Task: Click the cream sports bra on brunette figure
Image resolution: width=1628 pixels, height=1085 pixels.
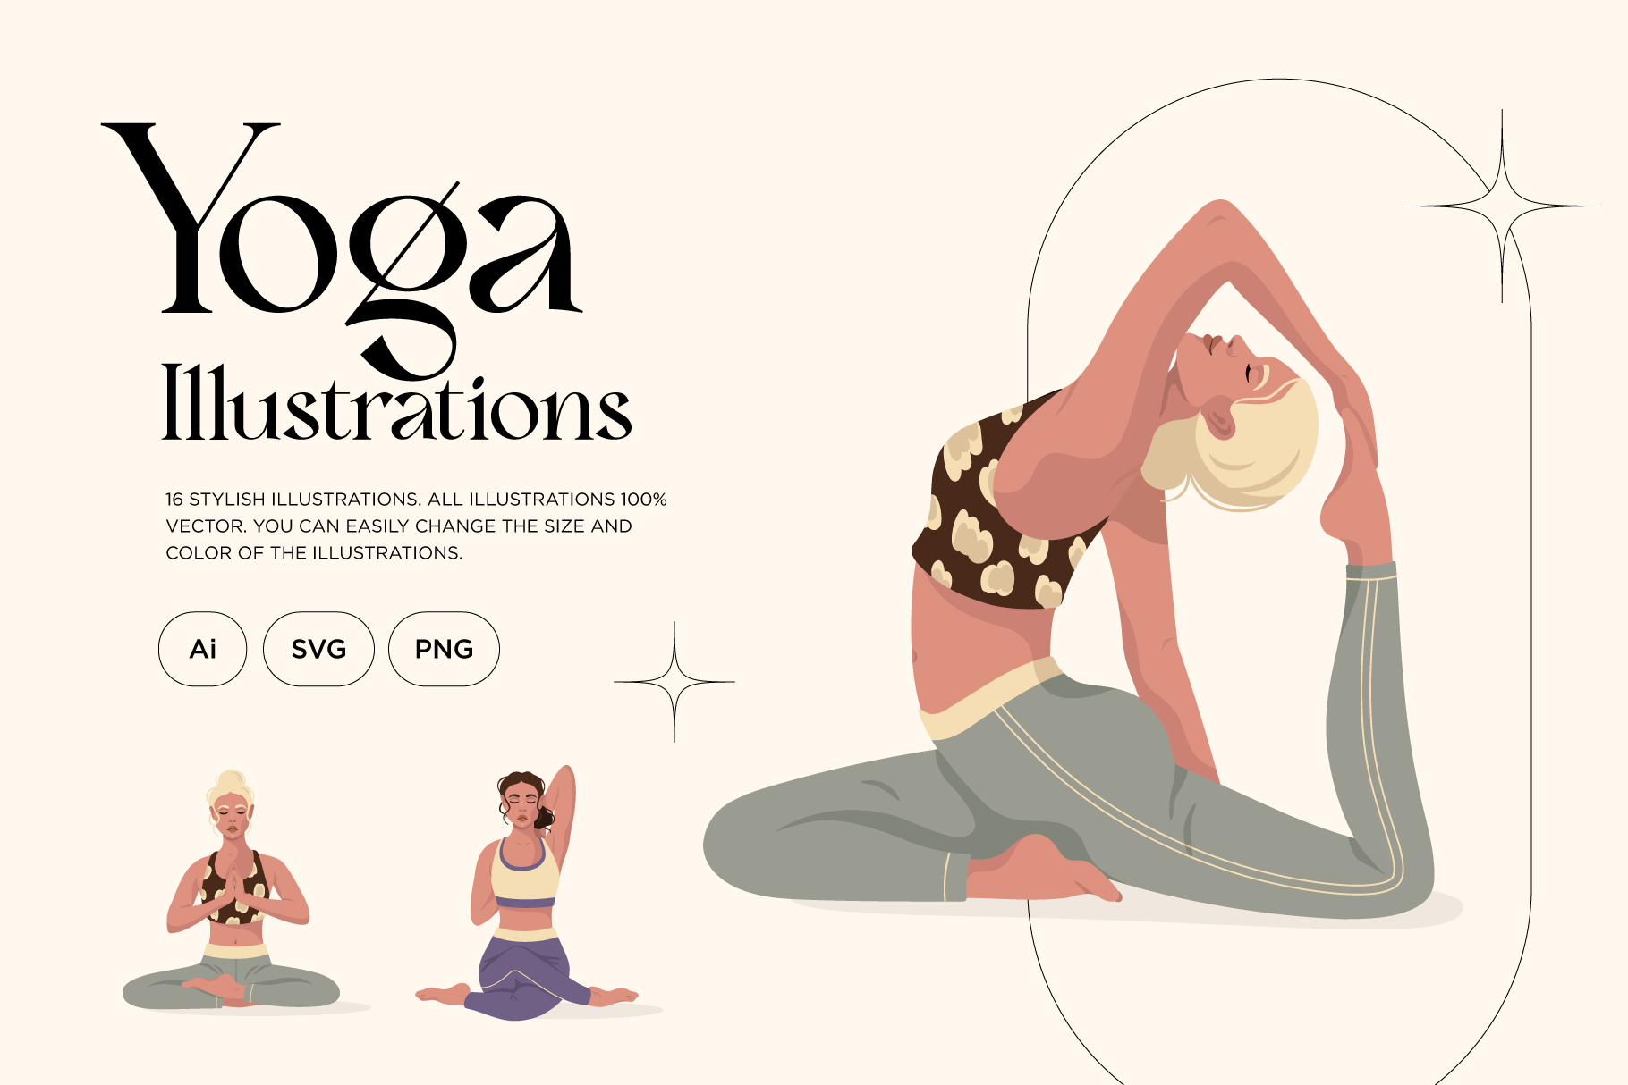Action: click(x=526, y=871)
